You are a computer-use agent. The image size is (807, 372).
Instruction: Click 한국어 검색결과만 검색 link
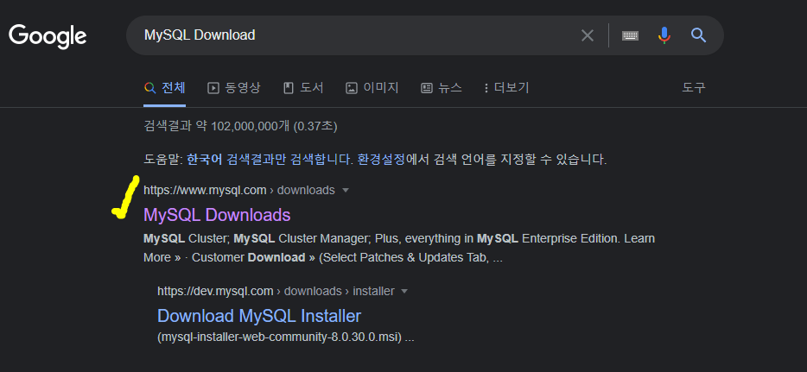pyautogui.click(x=270, y=160)
